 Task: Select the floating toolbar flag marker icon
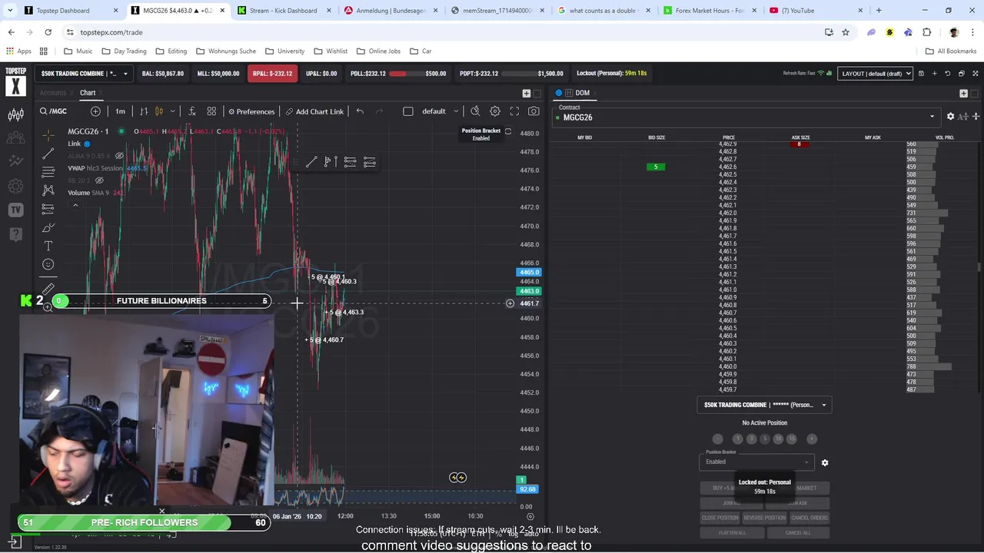[x=331, y=162]
